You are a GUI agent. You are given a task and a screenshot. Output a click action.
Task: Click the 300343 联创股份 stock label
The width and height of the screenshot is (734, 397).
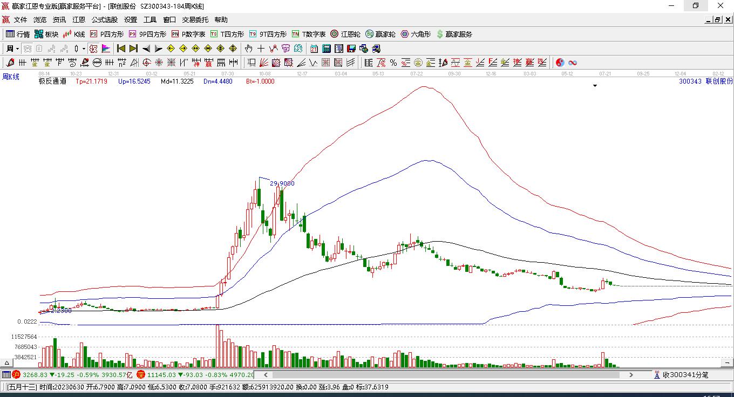[x=706, y=81]
